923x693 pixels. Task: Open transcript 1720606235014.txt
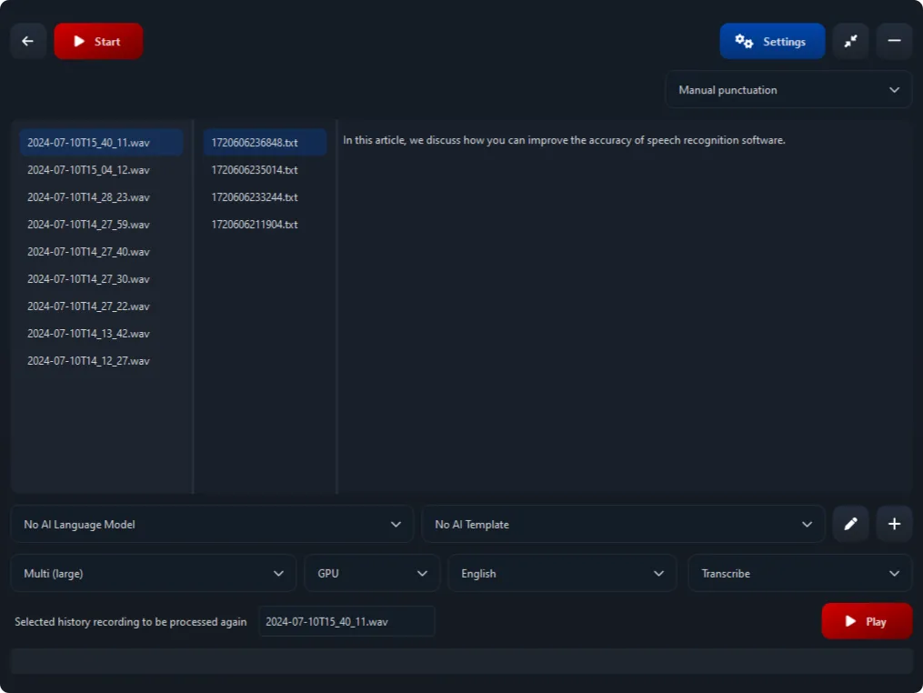[x=265, y=170]
